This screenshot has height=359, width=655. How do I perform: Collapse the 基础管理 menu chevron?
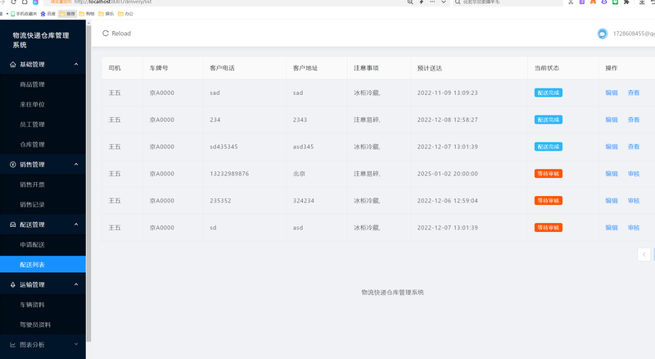pyautogui.click(x=76, y=65)
